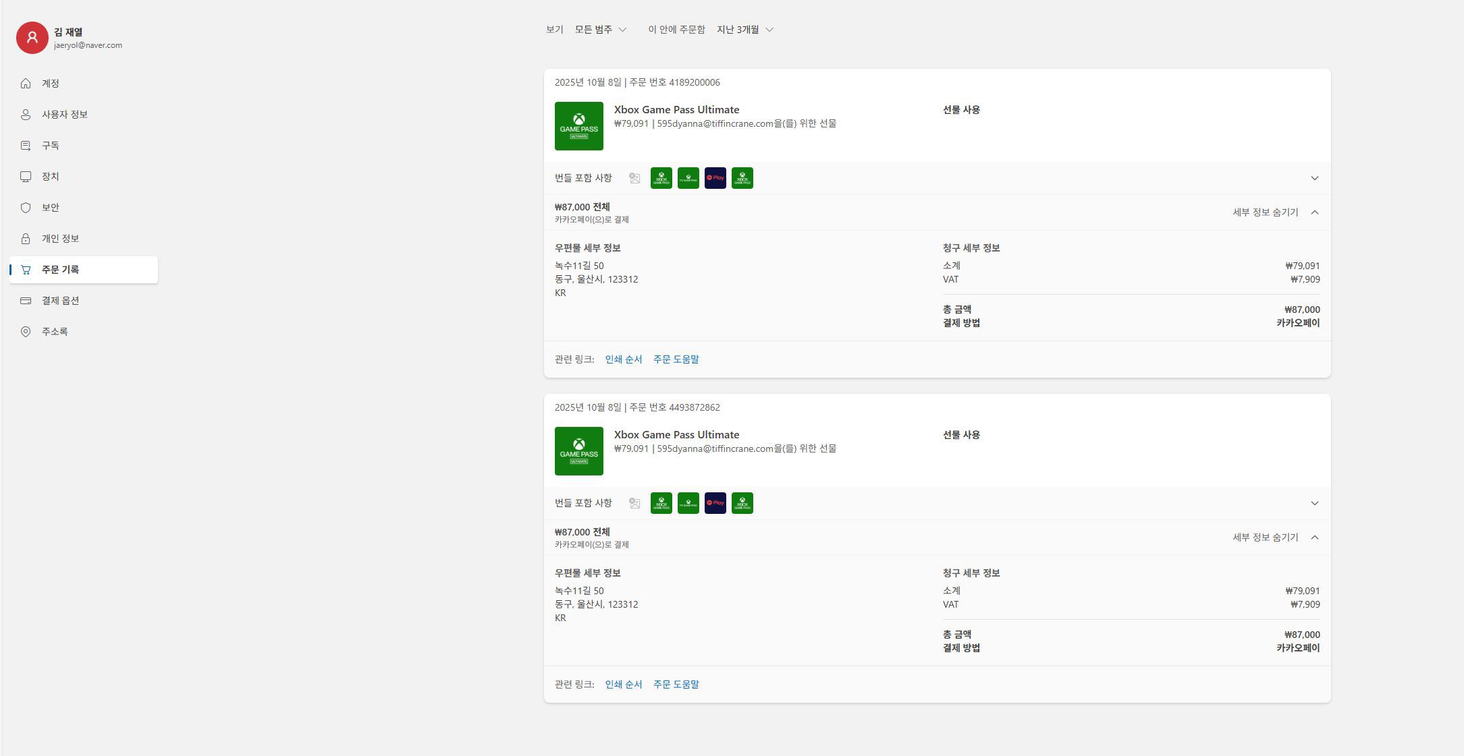1464x756 pixels.
Task: Click VAT amount ₩7,909 in order 4493872862
Action: point(1305,604)
